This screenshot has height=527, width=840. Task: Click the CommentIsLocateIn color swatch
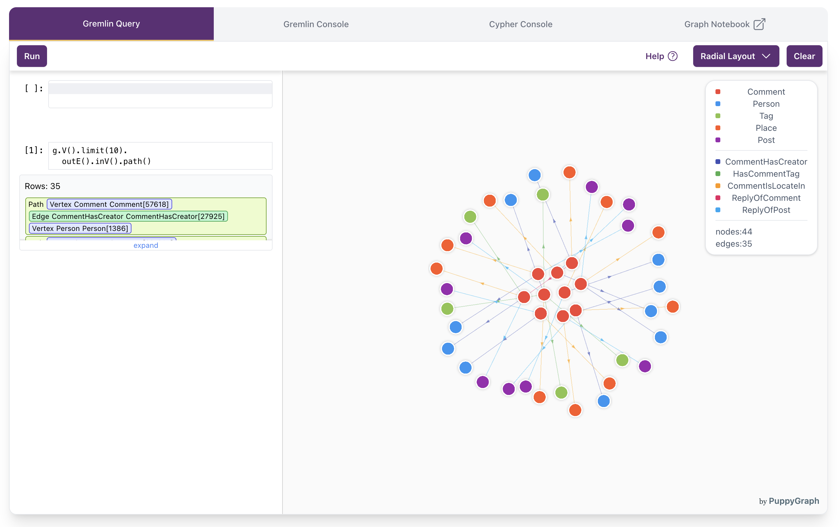click(718, 186)
